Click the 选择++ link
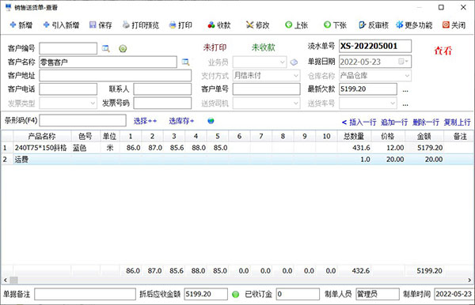Image resolution: width=475 pixels, height=305 pixels. [x=145, y=121]
